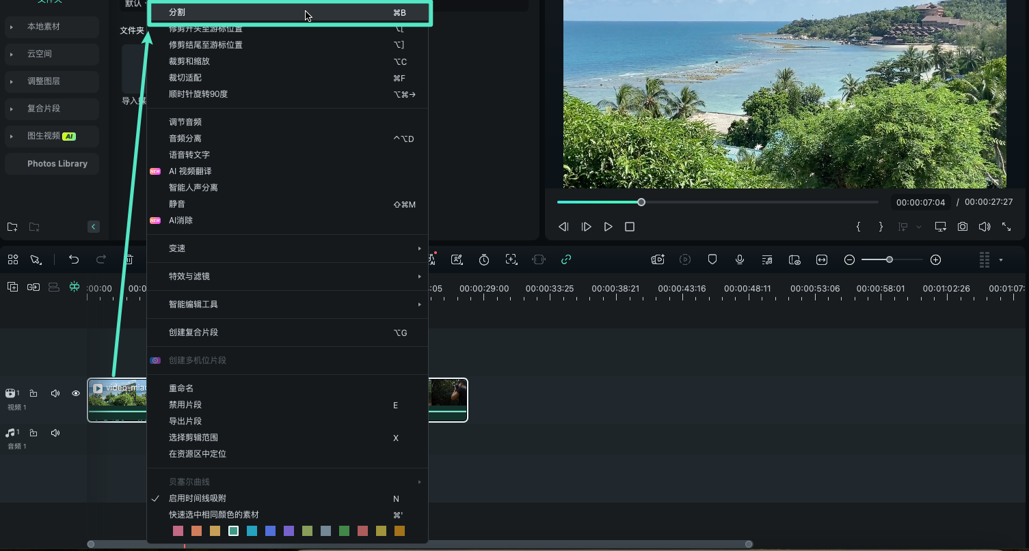Expand the preview to fullscreen

point(1006,227)
